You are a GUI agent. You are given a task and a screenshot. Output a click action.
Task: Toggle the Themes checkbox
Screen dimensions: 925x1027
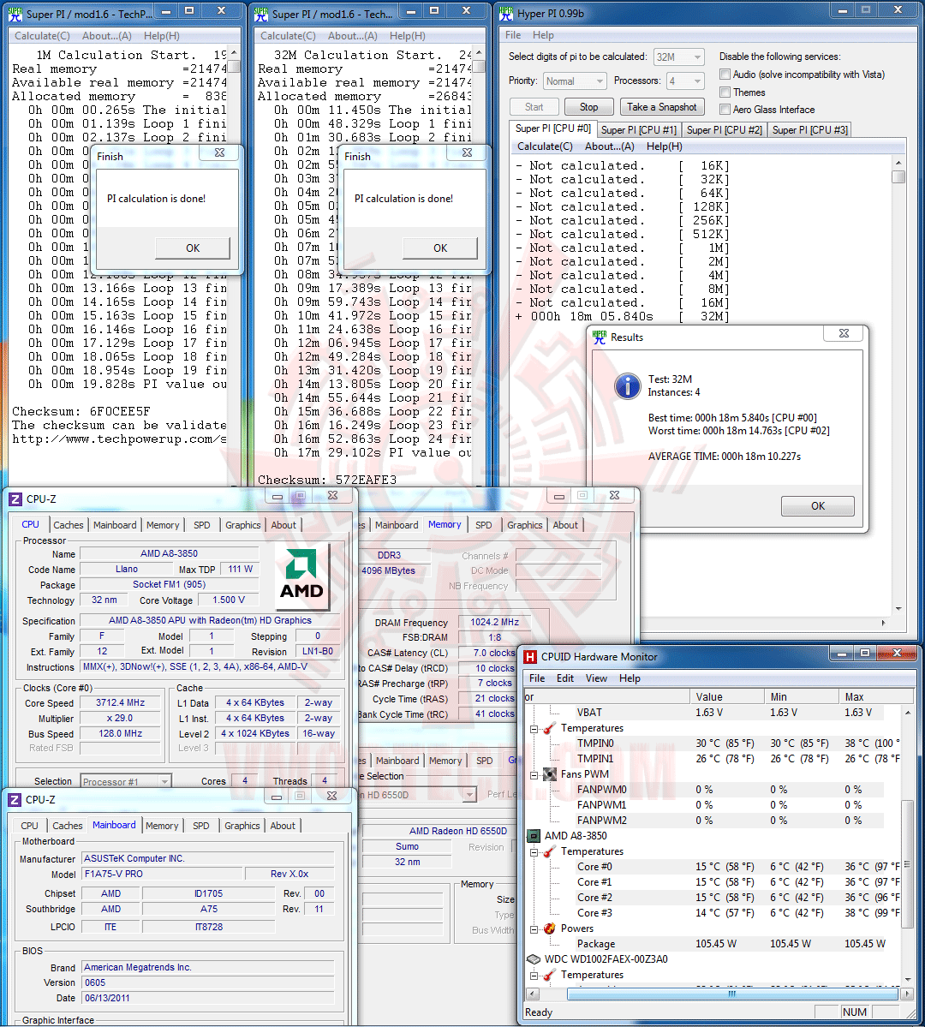pyautogui.click(x=725, y=92)
